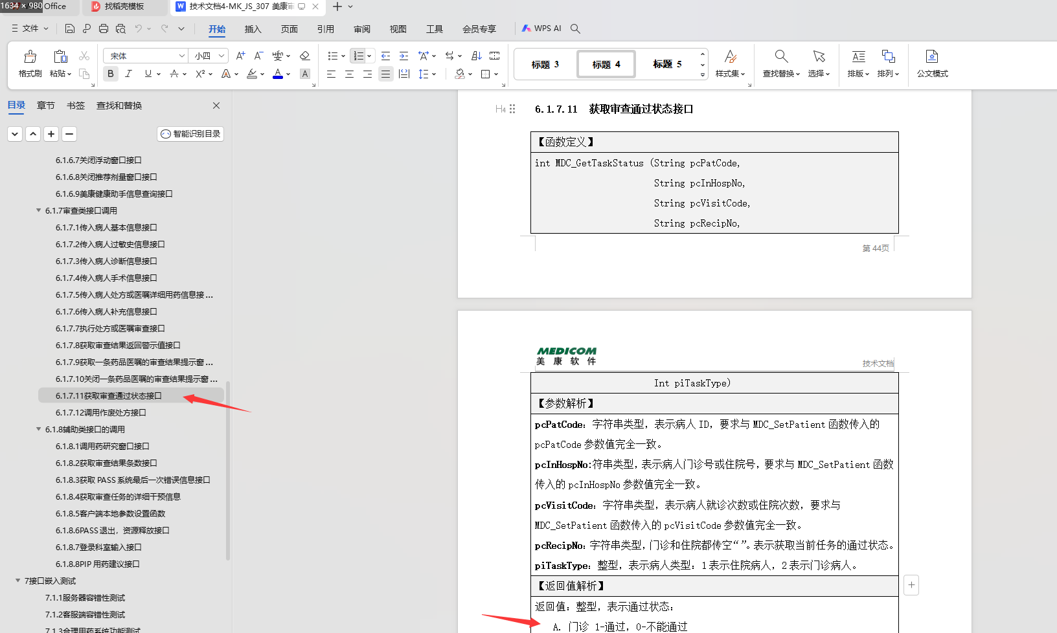
Task: Open the font name dropdown (宋体)
Action: coord(181,56)
